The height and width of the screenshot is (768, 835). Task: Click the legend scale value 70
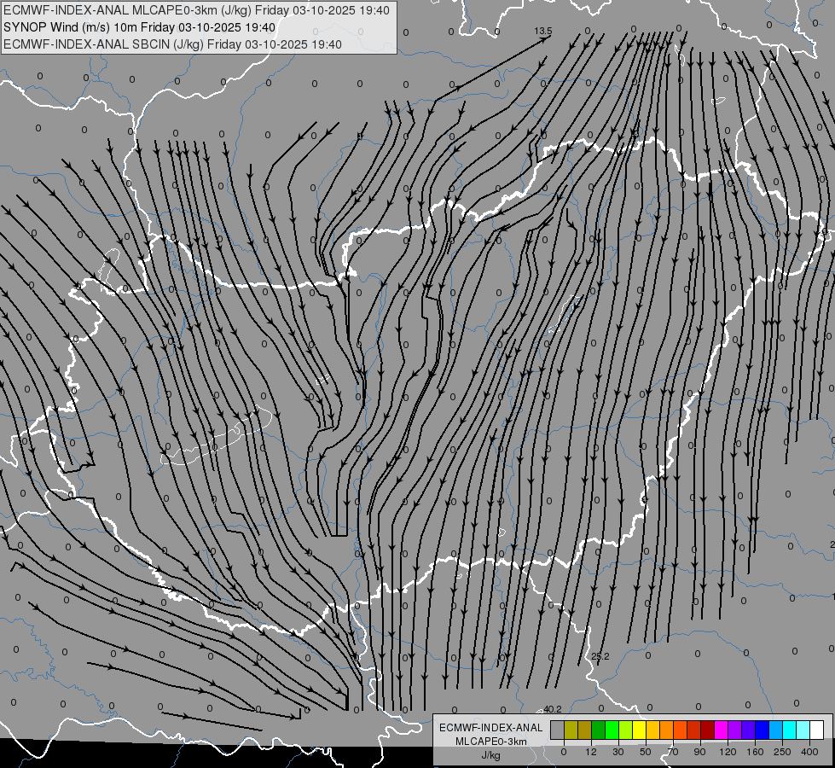tap(673, 752)
